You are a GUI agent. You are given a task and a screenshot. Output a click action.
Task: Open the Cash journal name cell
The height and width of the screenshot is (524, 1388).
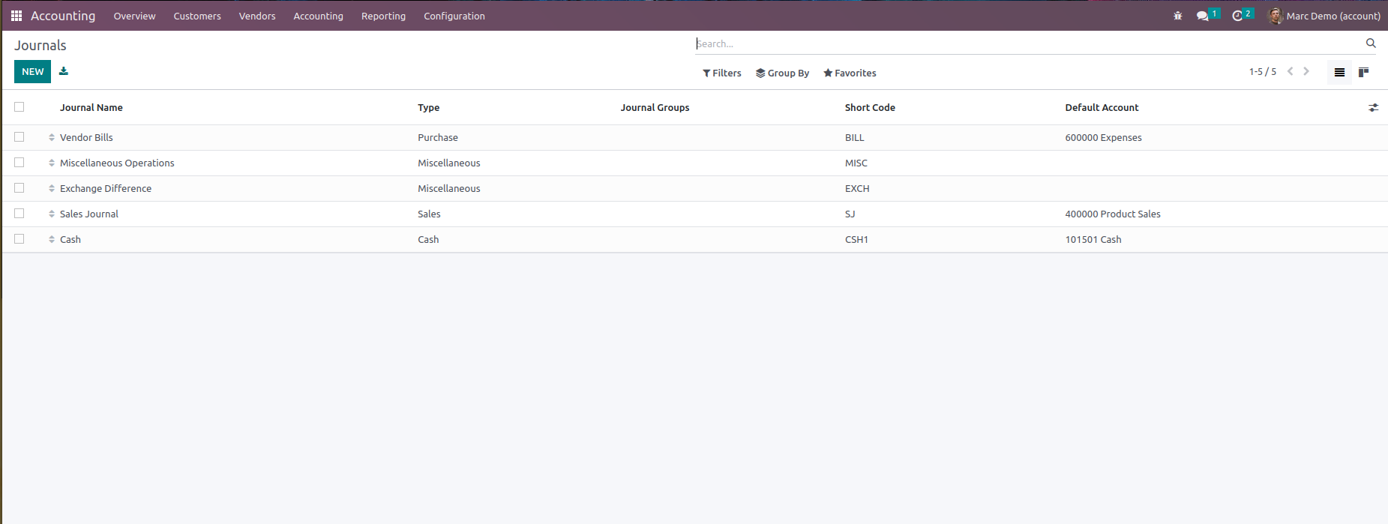pos(70,240)
